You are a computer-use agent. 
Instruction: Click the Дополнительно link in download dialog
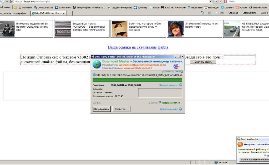pyautogui.click(x=169, y=109)
